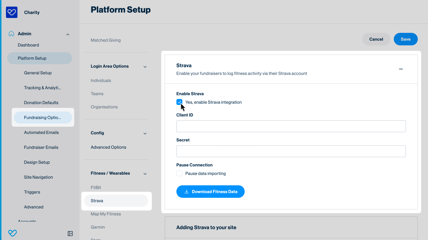Click the Admin home icon
This screenshot has width=428, height=240.
[x=11, y=34]
